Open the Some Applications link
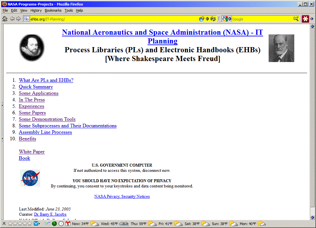316x228 pixels. point(39,93)
